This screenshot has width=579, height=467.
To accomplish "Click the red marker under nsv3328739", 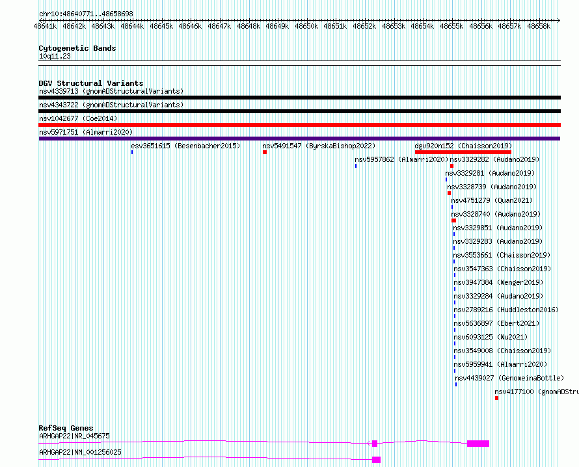I will coord(449,193).
